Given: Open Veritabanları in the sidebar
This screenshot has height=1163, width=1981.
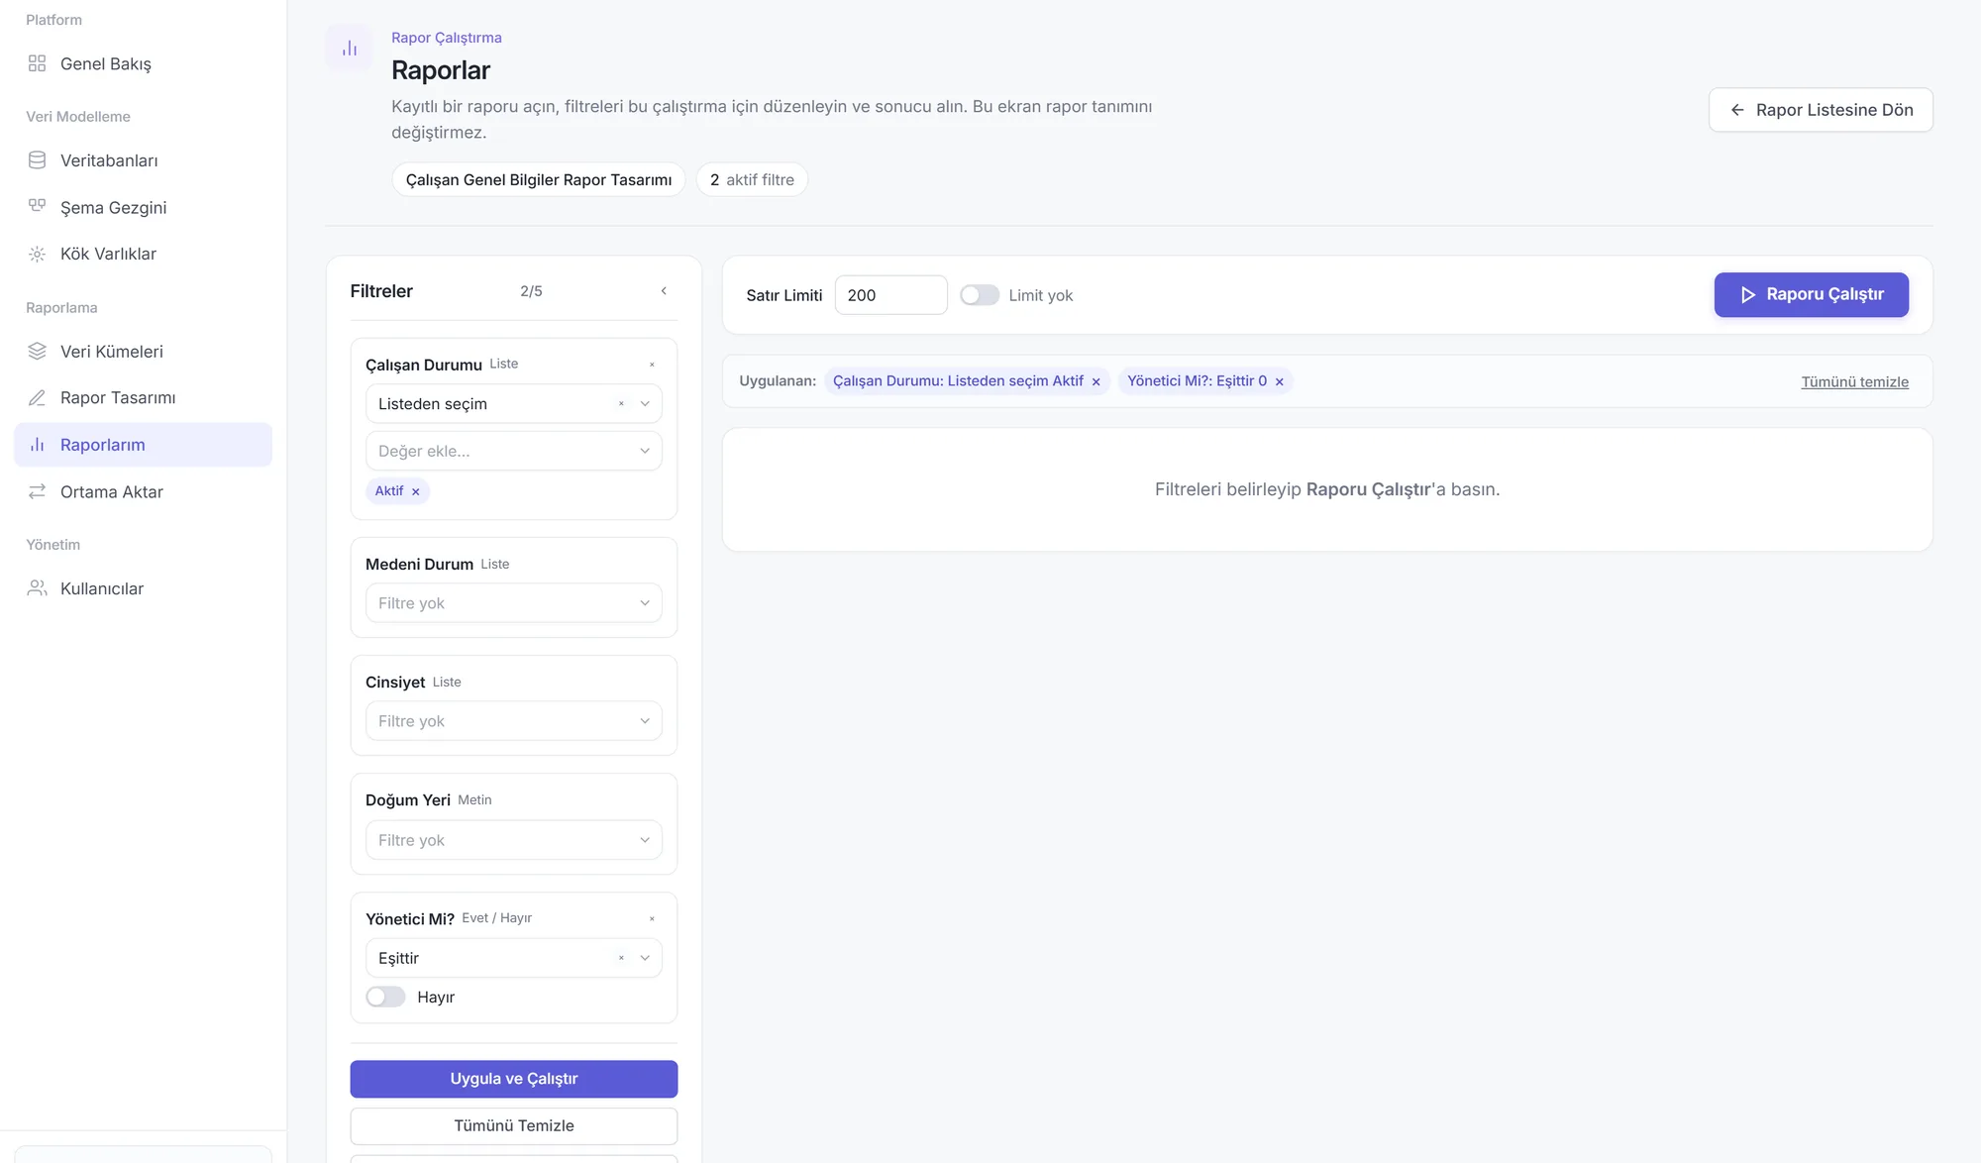Looking at the screenshot, I should point(144,159).
